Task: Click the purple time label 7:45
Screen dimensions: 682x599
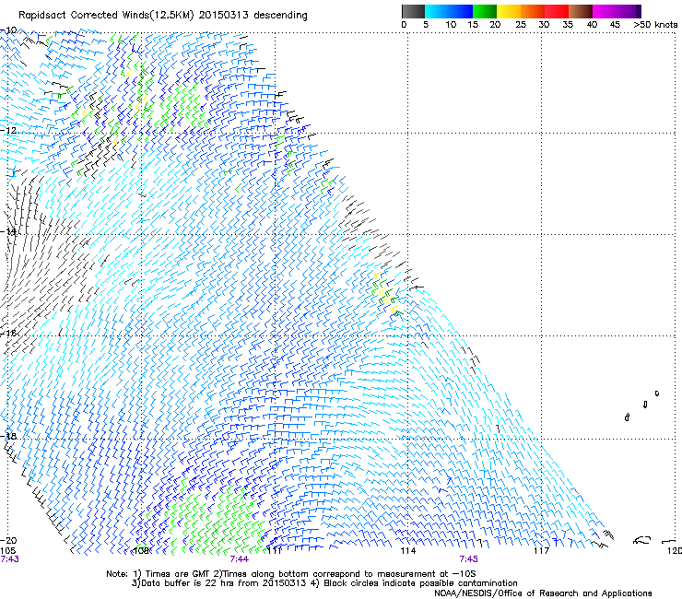Action: [468, 559]
